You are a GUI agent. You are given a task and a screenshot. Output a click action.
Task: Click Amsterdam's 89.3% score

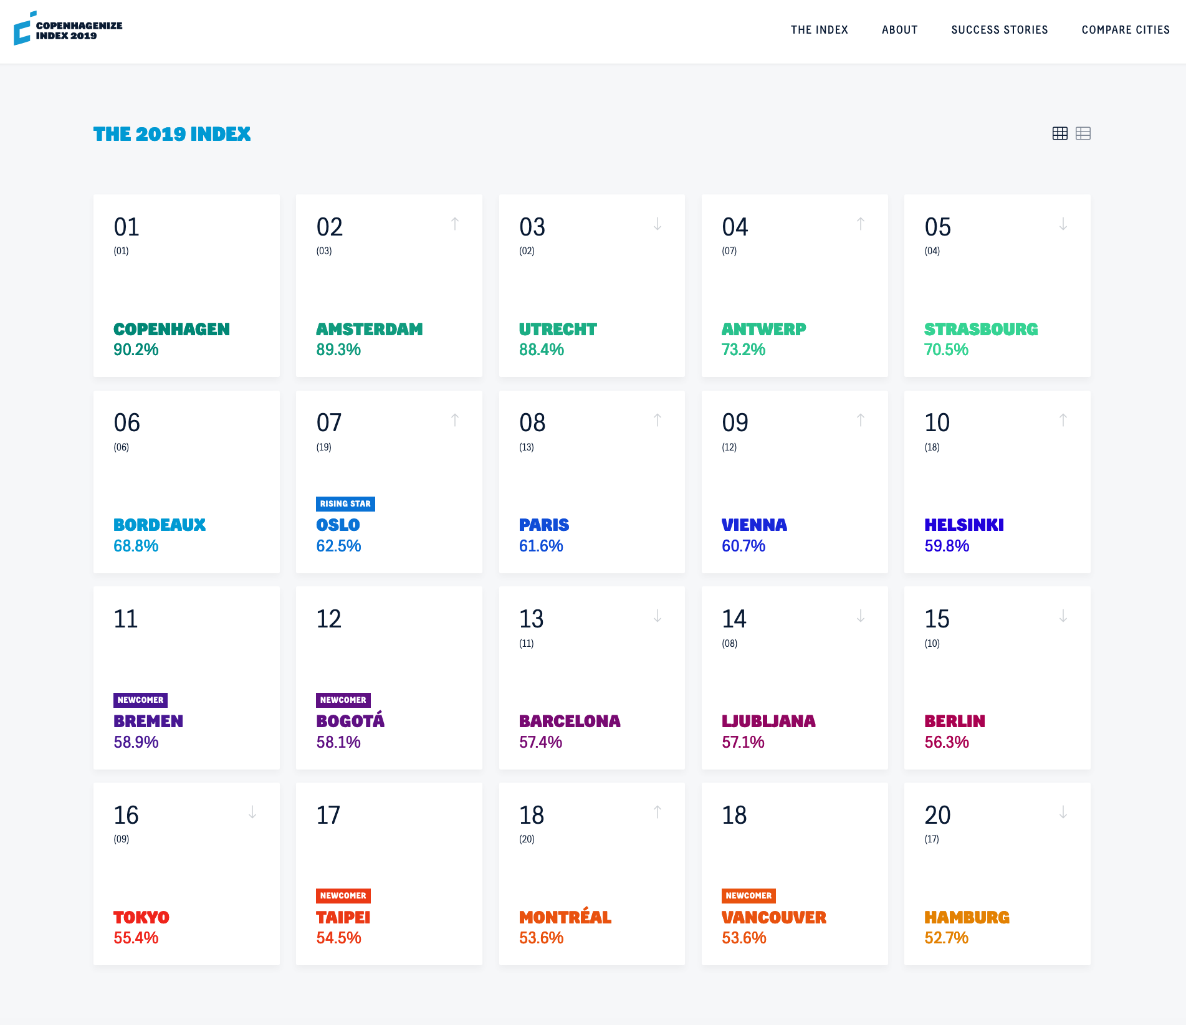point(338,350)
